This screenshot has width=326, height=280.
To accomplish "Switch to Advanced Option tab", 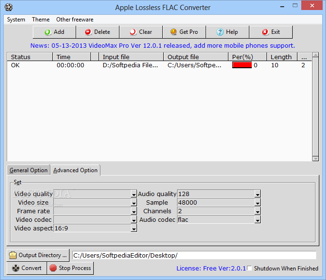I will (75, 170).
